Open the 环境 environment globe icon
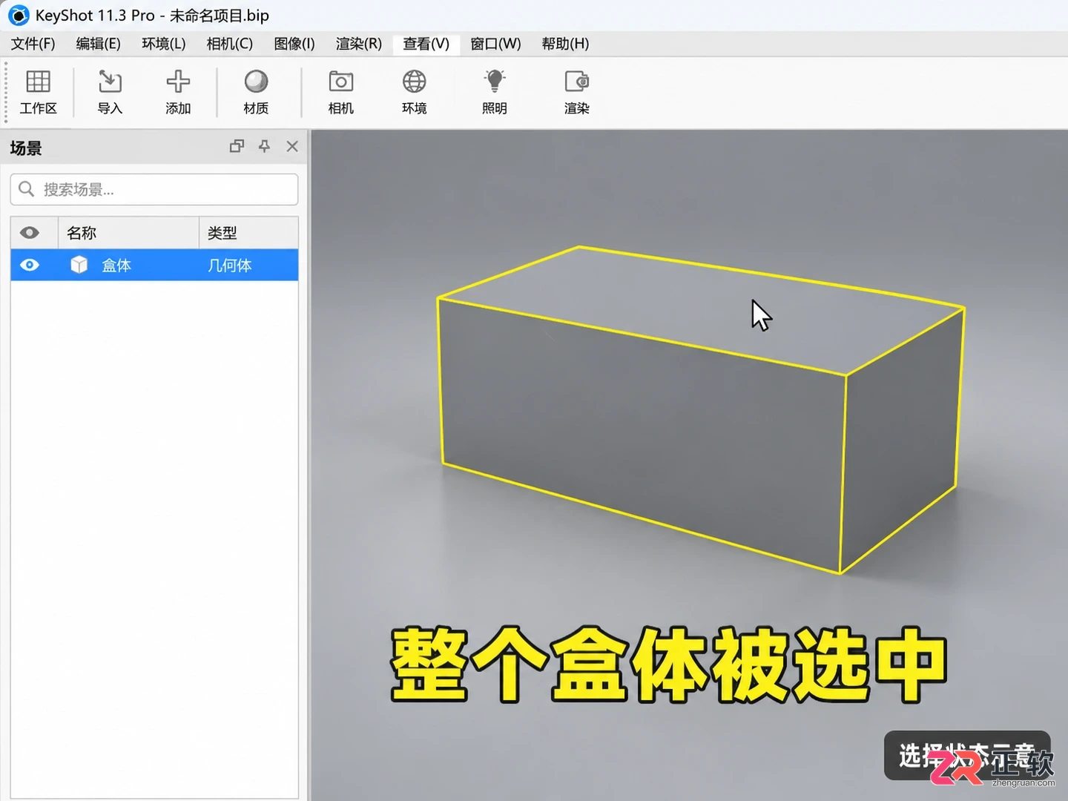 click(415, 82)
